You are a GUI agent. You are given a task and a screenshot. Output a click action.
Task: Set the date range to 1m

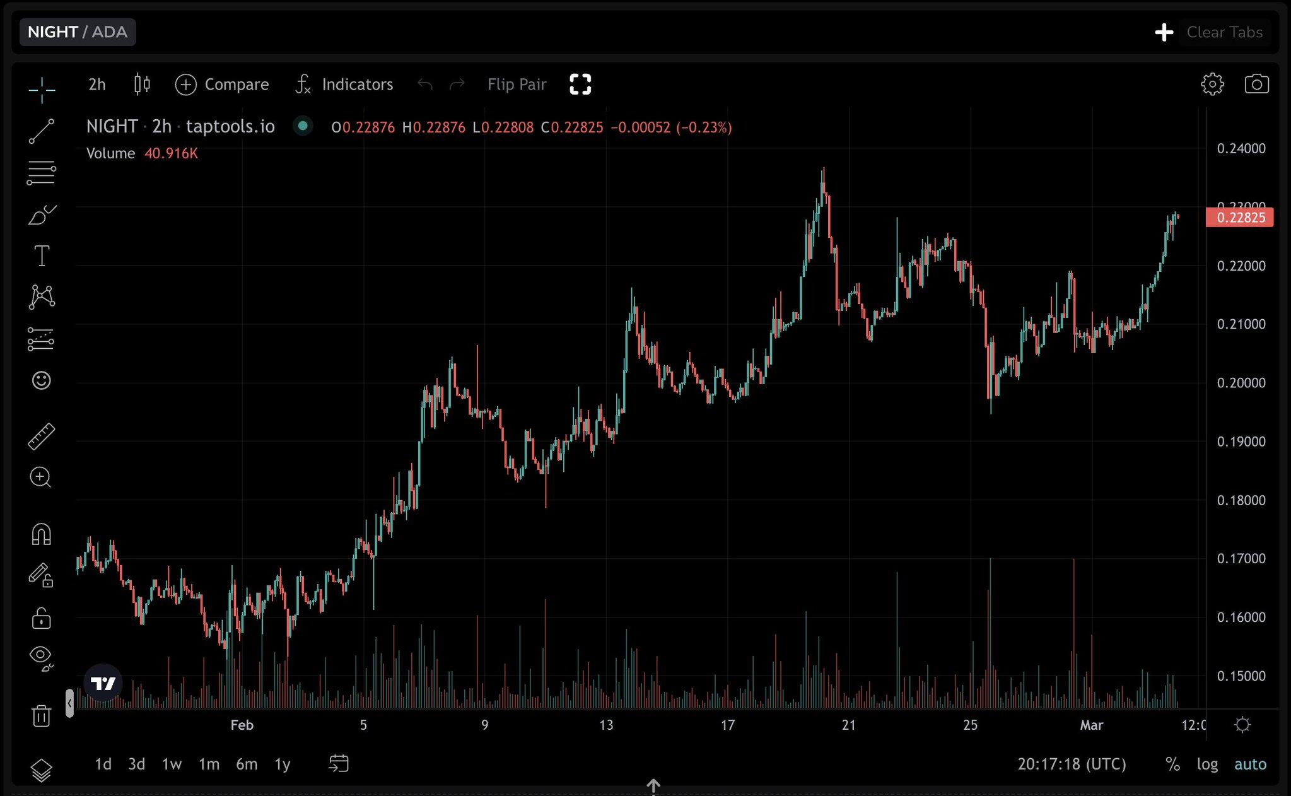209,764
